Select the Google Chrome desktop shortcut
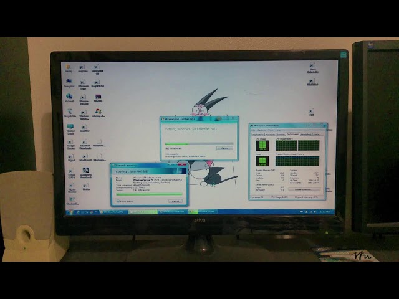 point(71,144)
